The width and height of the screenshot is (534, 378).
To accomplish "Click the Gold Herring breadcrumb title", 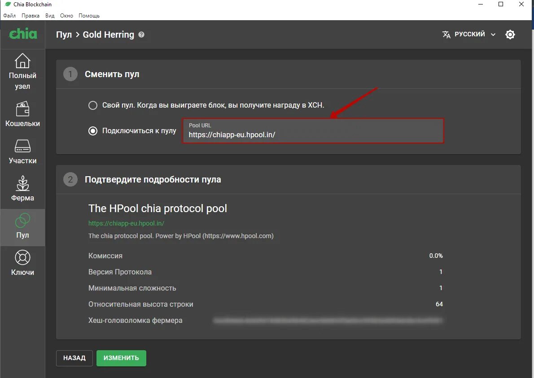I will click(108, 35).
